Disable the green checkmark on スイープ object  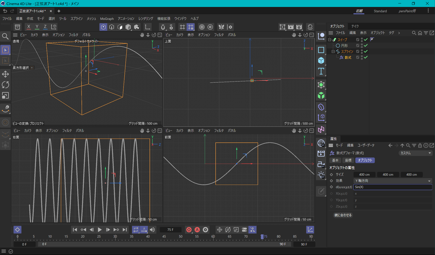(x=366, y=40)
